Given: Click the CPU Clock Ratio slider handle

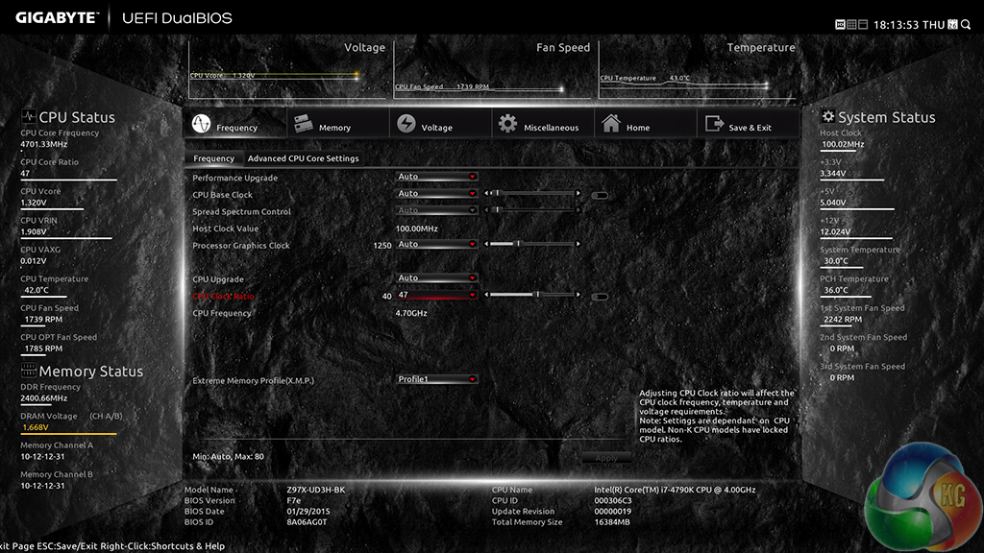Looking at the screenshot, I should click(x=537, y=295).
